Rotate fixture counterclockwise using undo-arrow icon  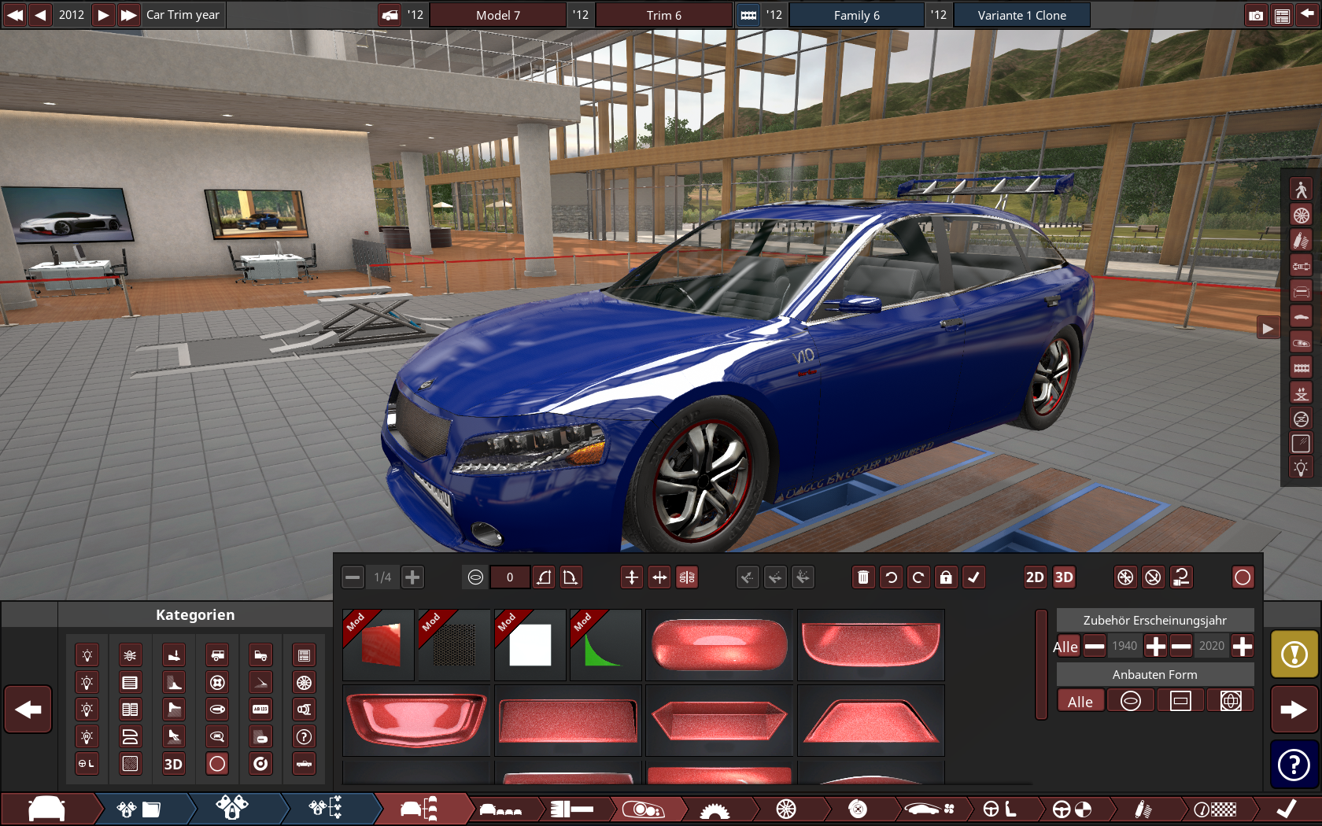[891, 577]
